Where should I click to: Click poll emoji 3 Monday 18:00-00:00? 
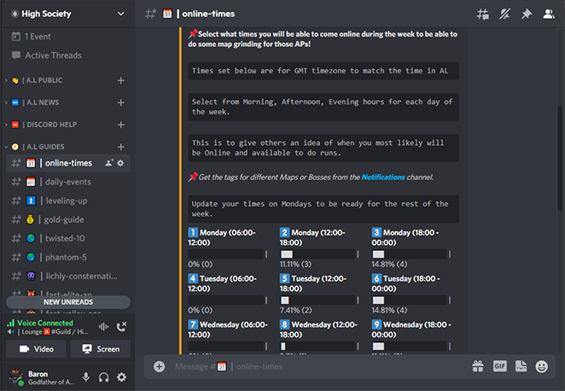[376, 232]
